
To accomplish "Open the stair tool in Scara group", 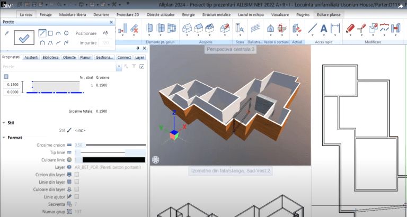I will [x=240, y=28].
